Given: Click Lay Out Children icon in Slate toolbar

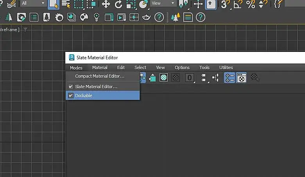Looking at the screenshot, I should [x=215, y=78].
